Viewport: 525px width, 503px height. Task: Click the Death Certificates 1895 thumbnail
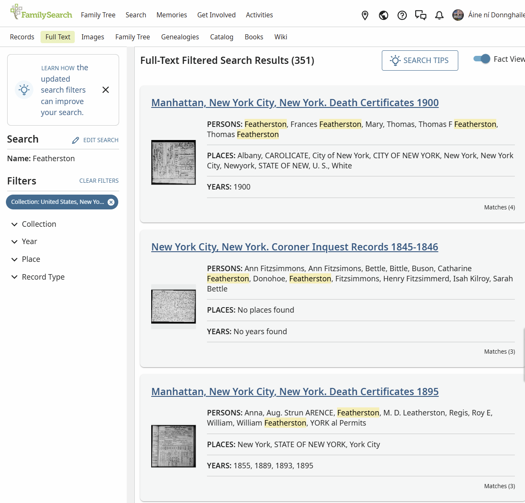[x=174, y=446]
